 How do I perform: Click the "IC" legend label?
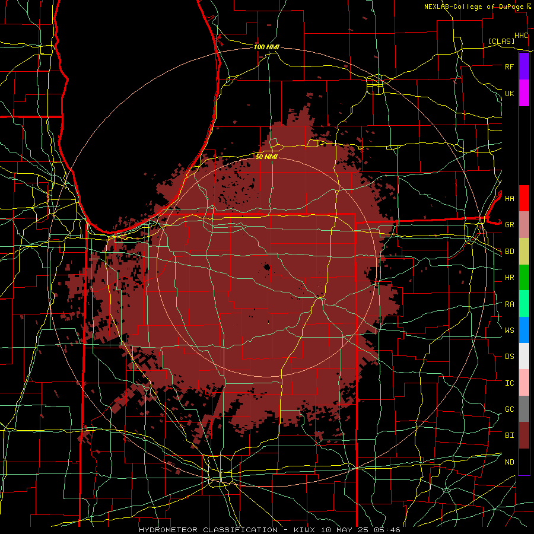pyautogui.click(x=509, y=383)
